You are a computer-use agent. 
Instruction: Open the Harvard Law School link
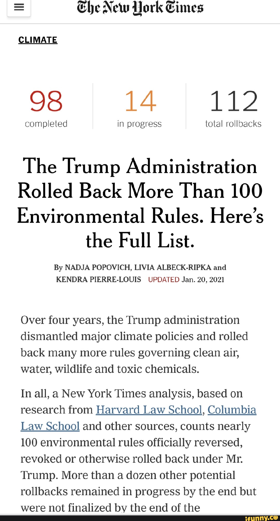(x=149, y=410)
